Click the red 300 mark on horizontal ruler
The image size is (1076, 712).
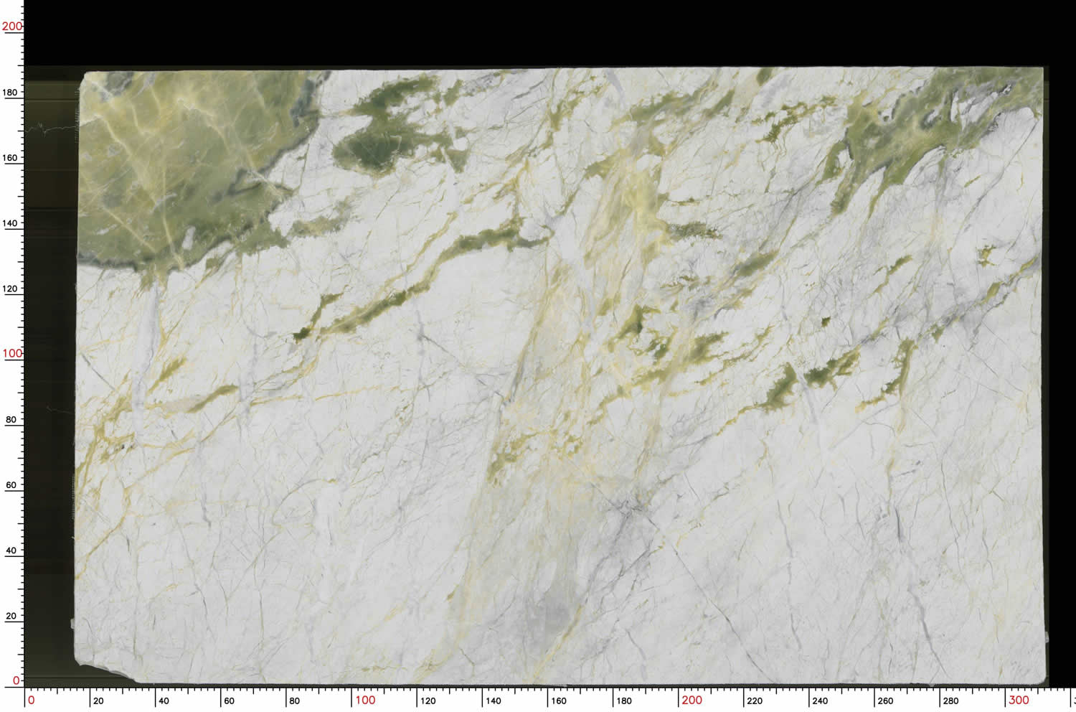(x=1019, y=700)
